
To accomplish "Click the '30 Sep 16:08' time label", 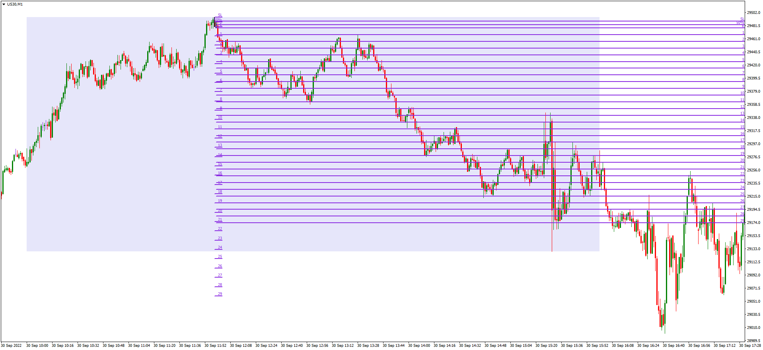I will coord(623,346).
